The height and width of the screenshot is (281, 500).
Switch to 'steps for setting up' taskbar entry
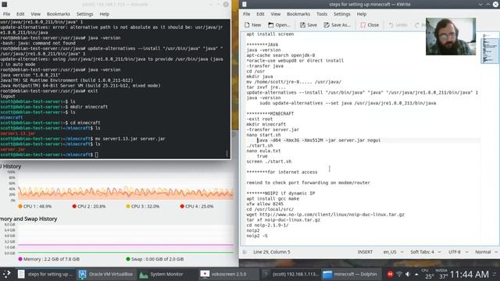pyautogui.click(x=45, y=274)
